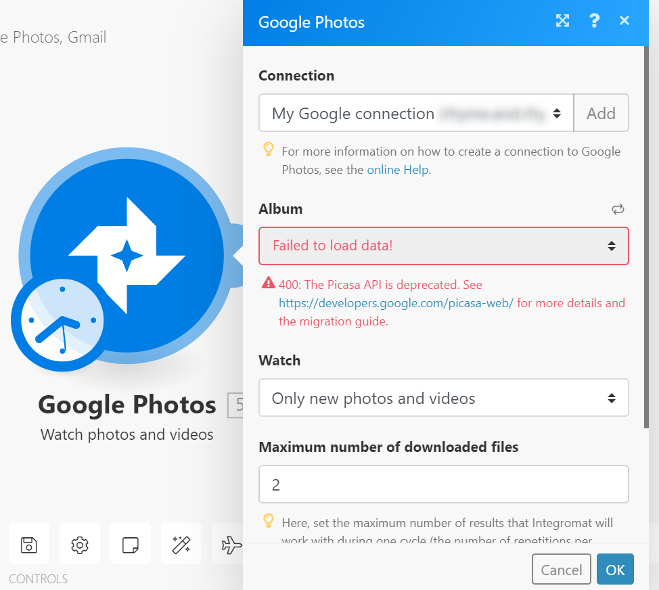Viewport: 659px width, 590px height.
Task: Click the Maximum number of downloaded files field
Action: tap(443, 484)
